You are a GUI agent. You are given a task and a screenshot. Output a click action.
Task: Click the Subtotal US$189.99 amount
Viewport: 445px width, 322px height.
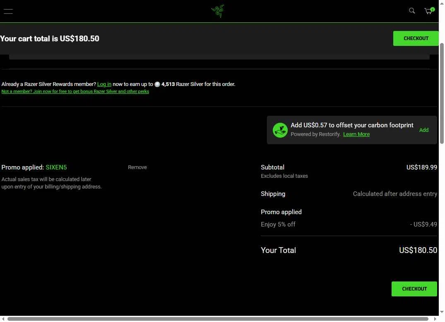pyautogui.click(x=421, y=167)
